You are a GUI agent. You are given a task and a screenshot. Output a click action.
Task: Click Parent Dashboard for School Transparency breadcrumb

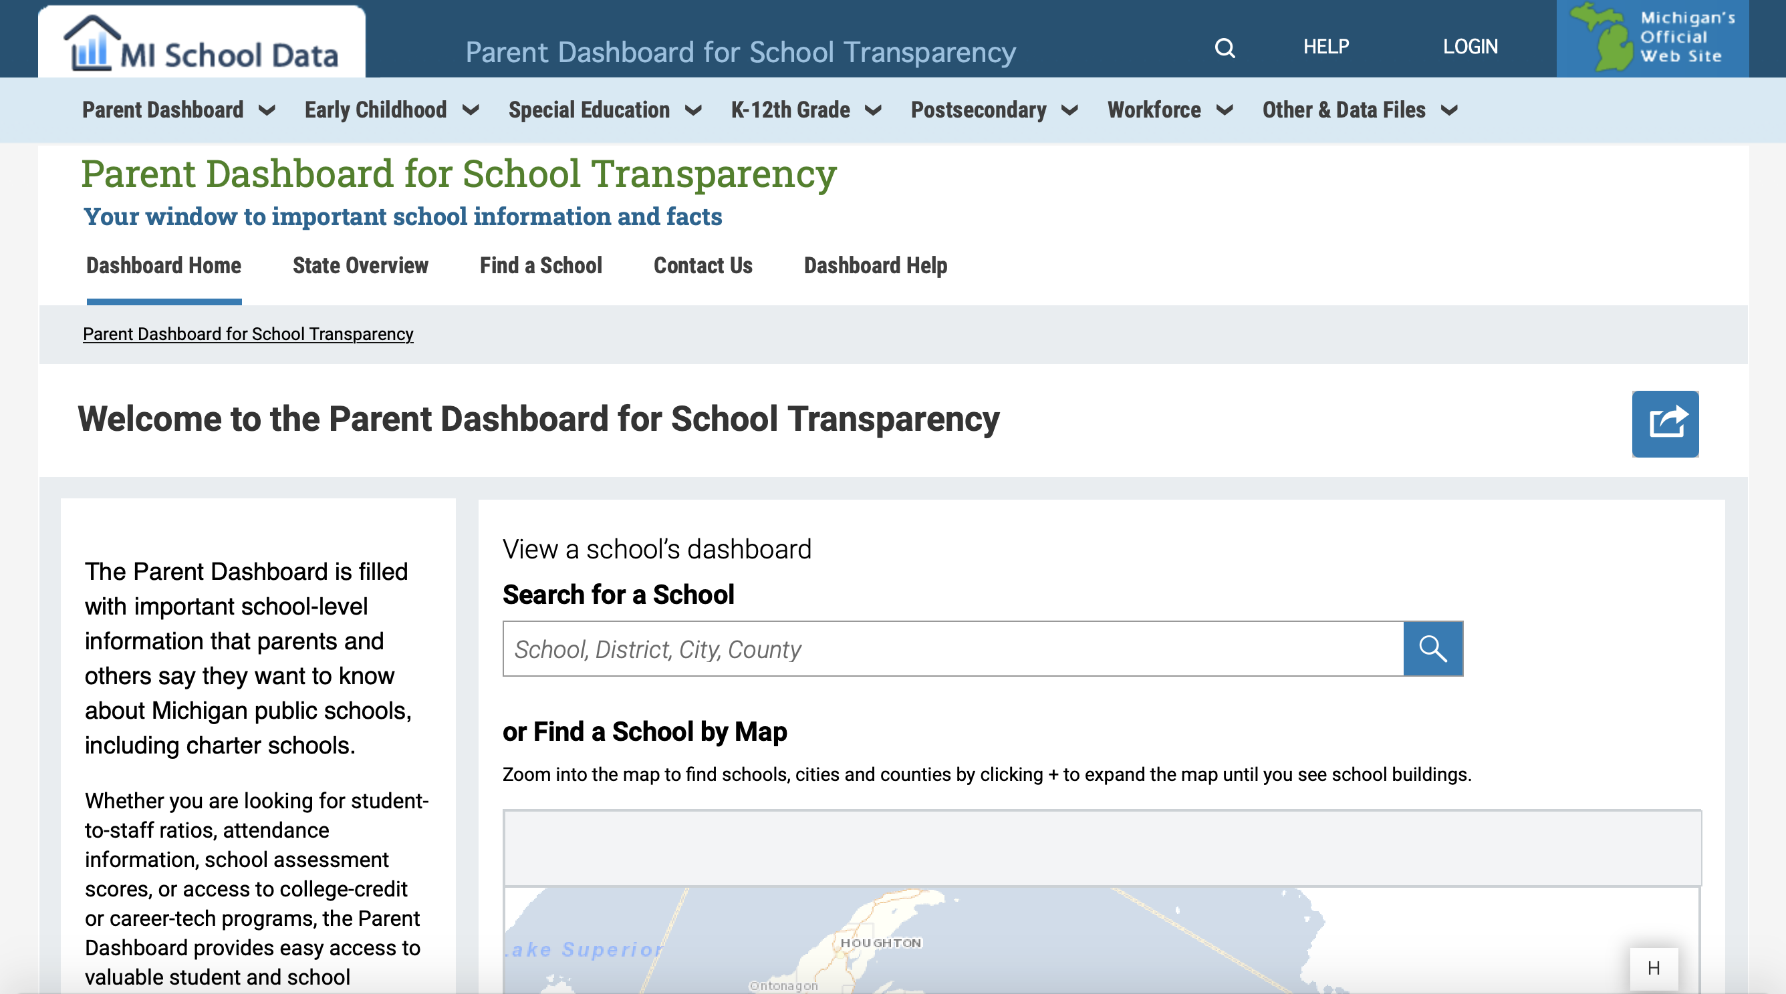(x=247, y=334)
